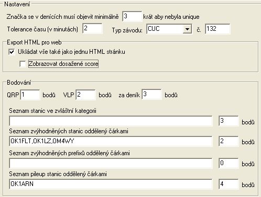
Task: Focus the minimum call sign occurrences field
Action: point(132,16)
